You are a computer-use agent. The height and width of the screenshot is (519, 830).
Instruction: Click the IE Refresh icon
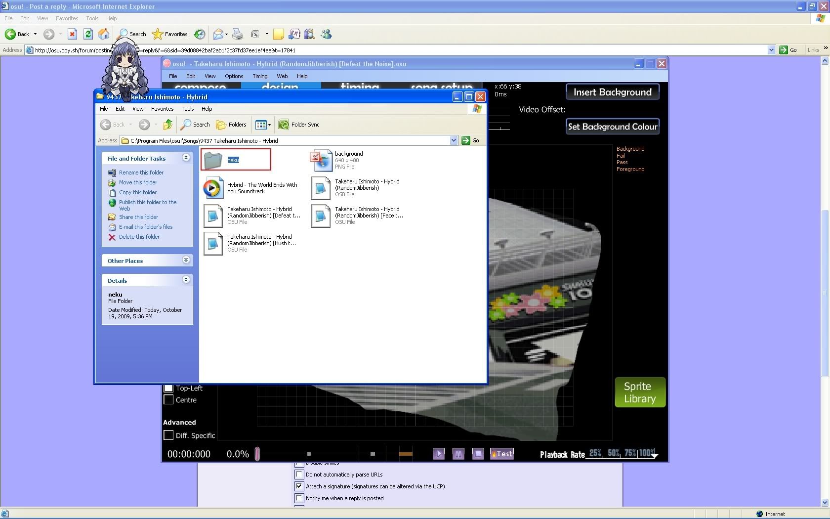(88, 34)
